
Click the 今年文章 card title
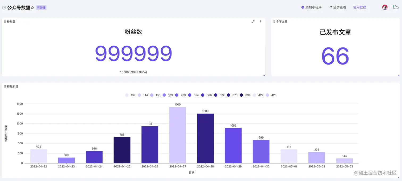[282, 22]
